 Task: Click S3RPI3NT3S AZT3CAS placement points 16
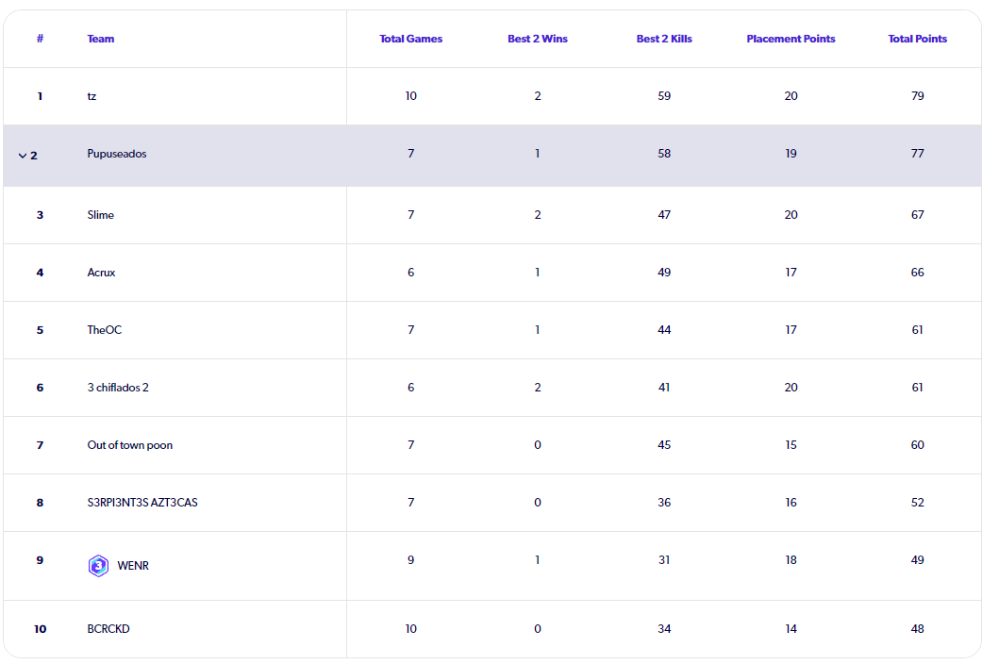[791, 502]
